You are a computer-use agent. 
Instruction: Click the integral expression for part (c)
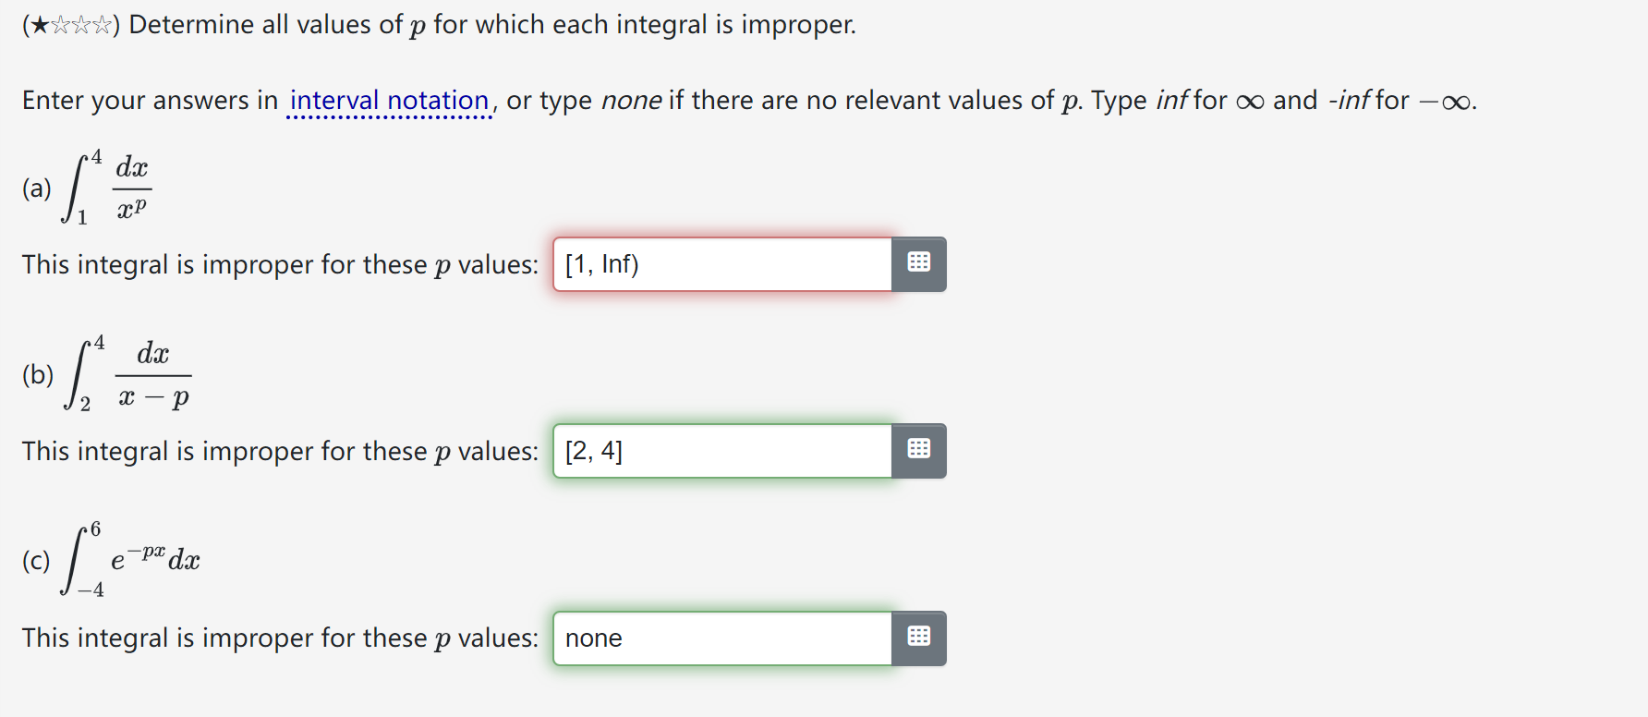pos(129,560)
